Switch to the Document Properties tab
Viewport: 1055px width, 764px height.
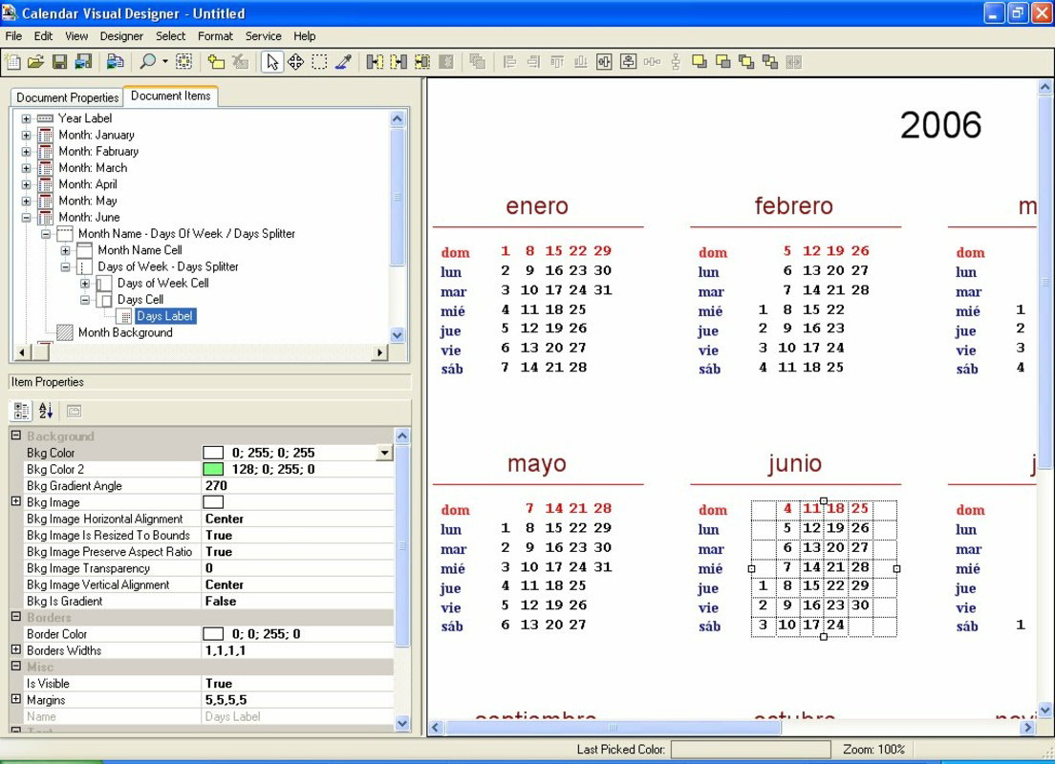tap(67, 97)
